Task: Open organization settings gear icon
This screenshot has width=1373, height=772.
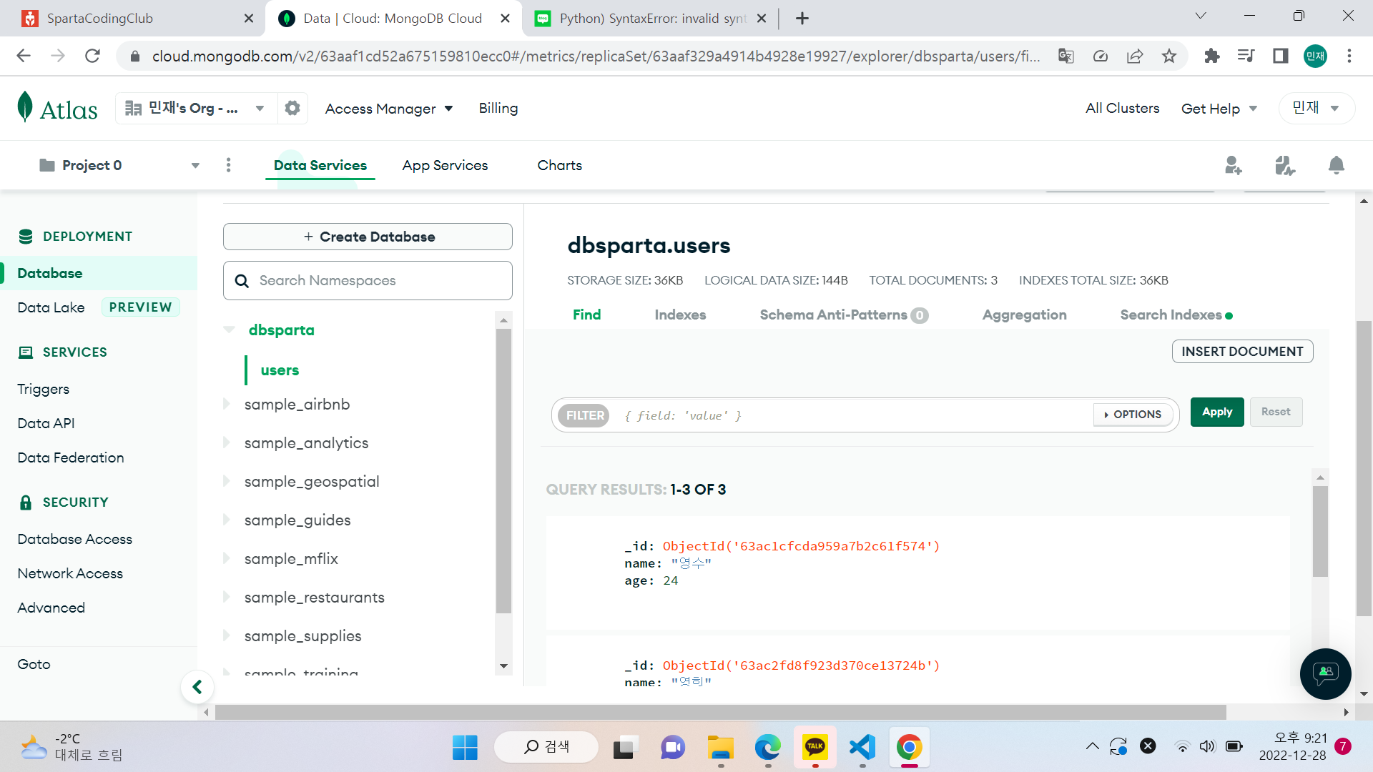Action: tap(292, 108)
